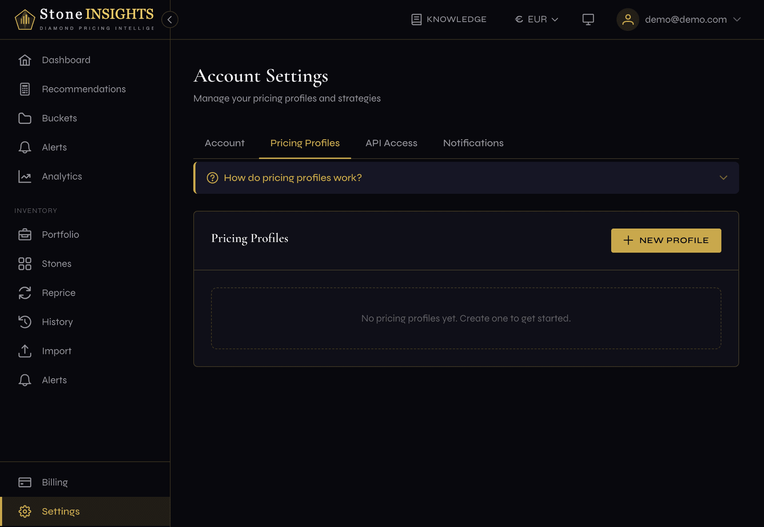Click the NEW PROFILE button
This screenshot has width=764, height=527.
point(665,240)
